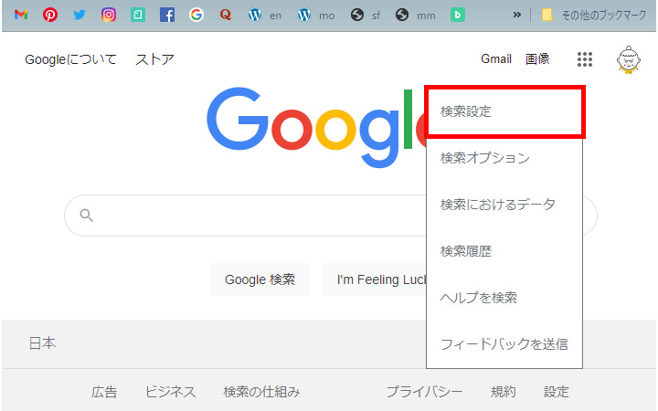Click the 日本 footer text

coord(42,343)
